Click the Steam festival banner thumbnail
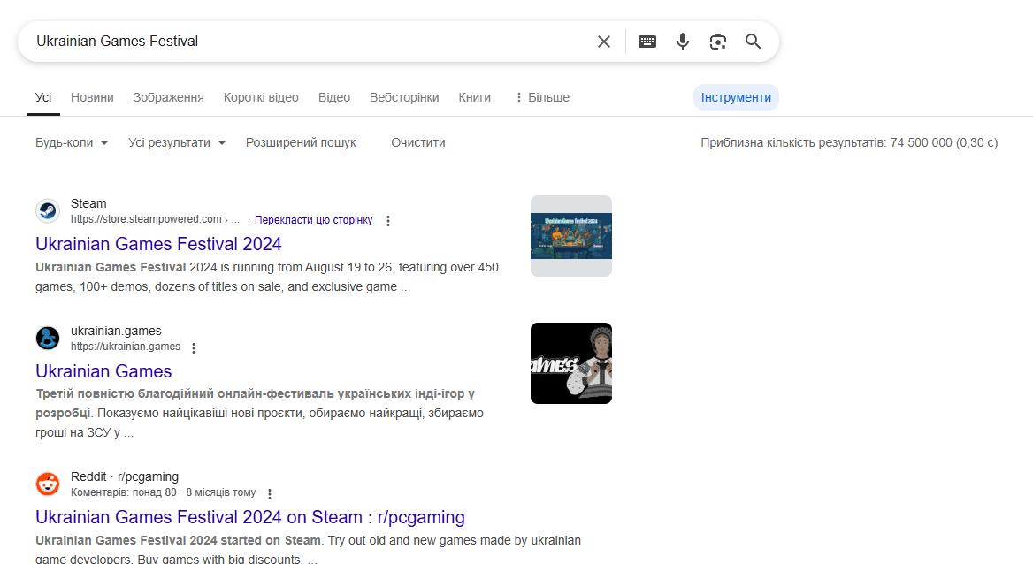The height and width of the screenshot is (564, 1033). [x=571, y=236]
